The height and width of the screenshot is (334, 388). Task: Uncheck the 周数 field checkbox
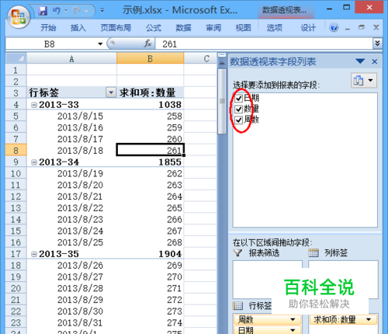(238, 120)
